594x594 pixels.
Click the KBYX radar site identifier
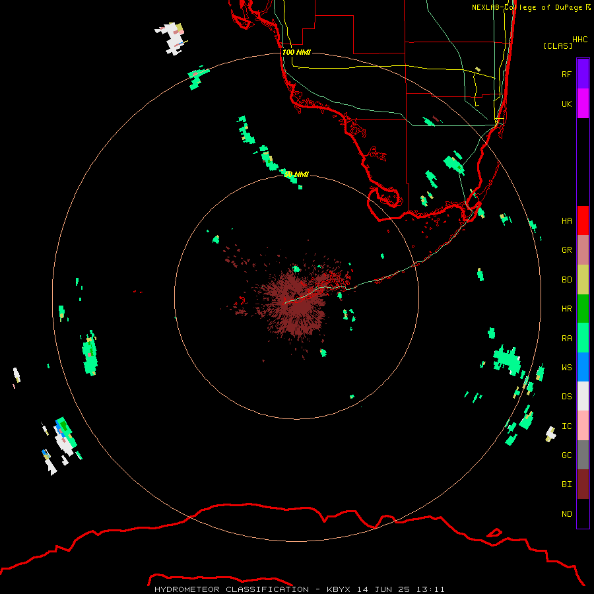point(339,589)
